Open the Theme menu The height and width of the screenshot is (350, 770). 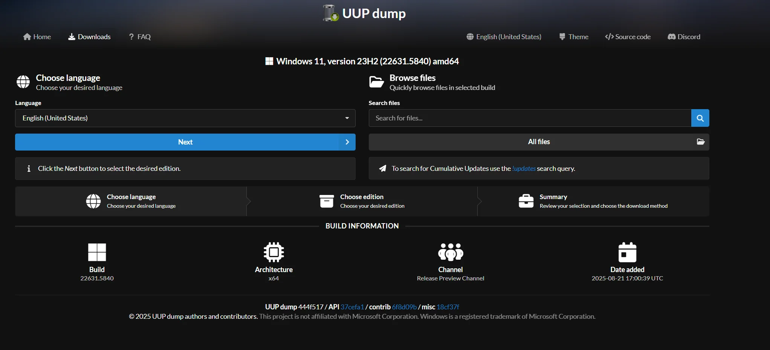(574, 37)
